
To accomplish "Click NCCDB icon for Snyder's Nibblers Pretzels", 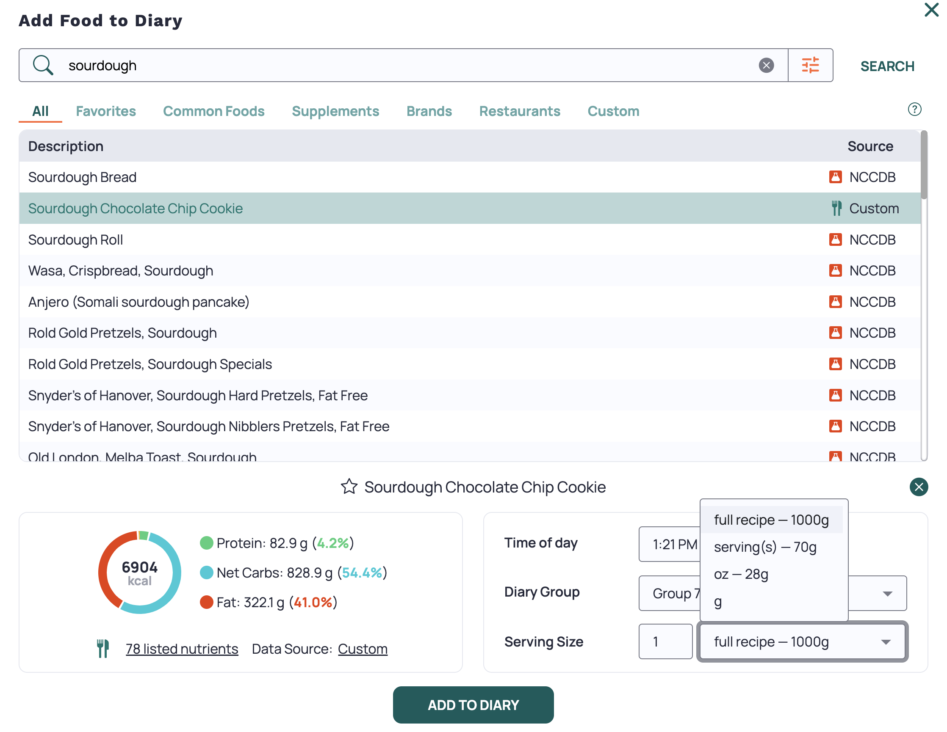I will click(835, 427).
